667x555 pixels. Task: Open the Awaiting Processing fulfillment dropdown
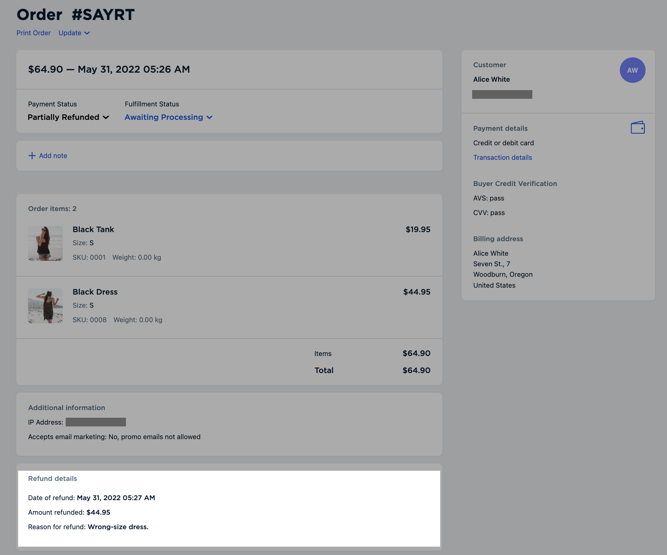168,117
